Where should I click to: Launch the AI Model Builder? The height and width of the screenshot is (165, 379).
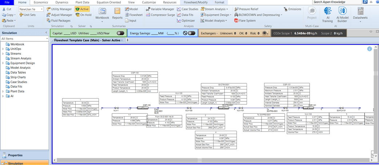pyautogui.click(x=342, y=14)
